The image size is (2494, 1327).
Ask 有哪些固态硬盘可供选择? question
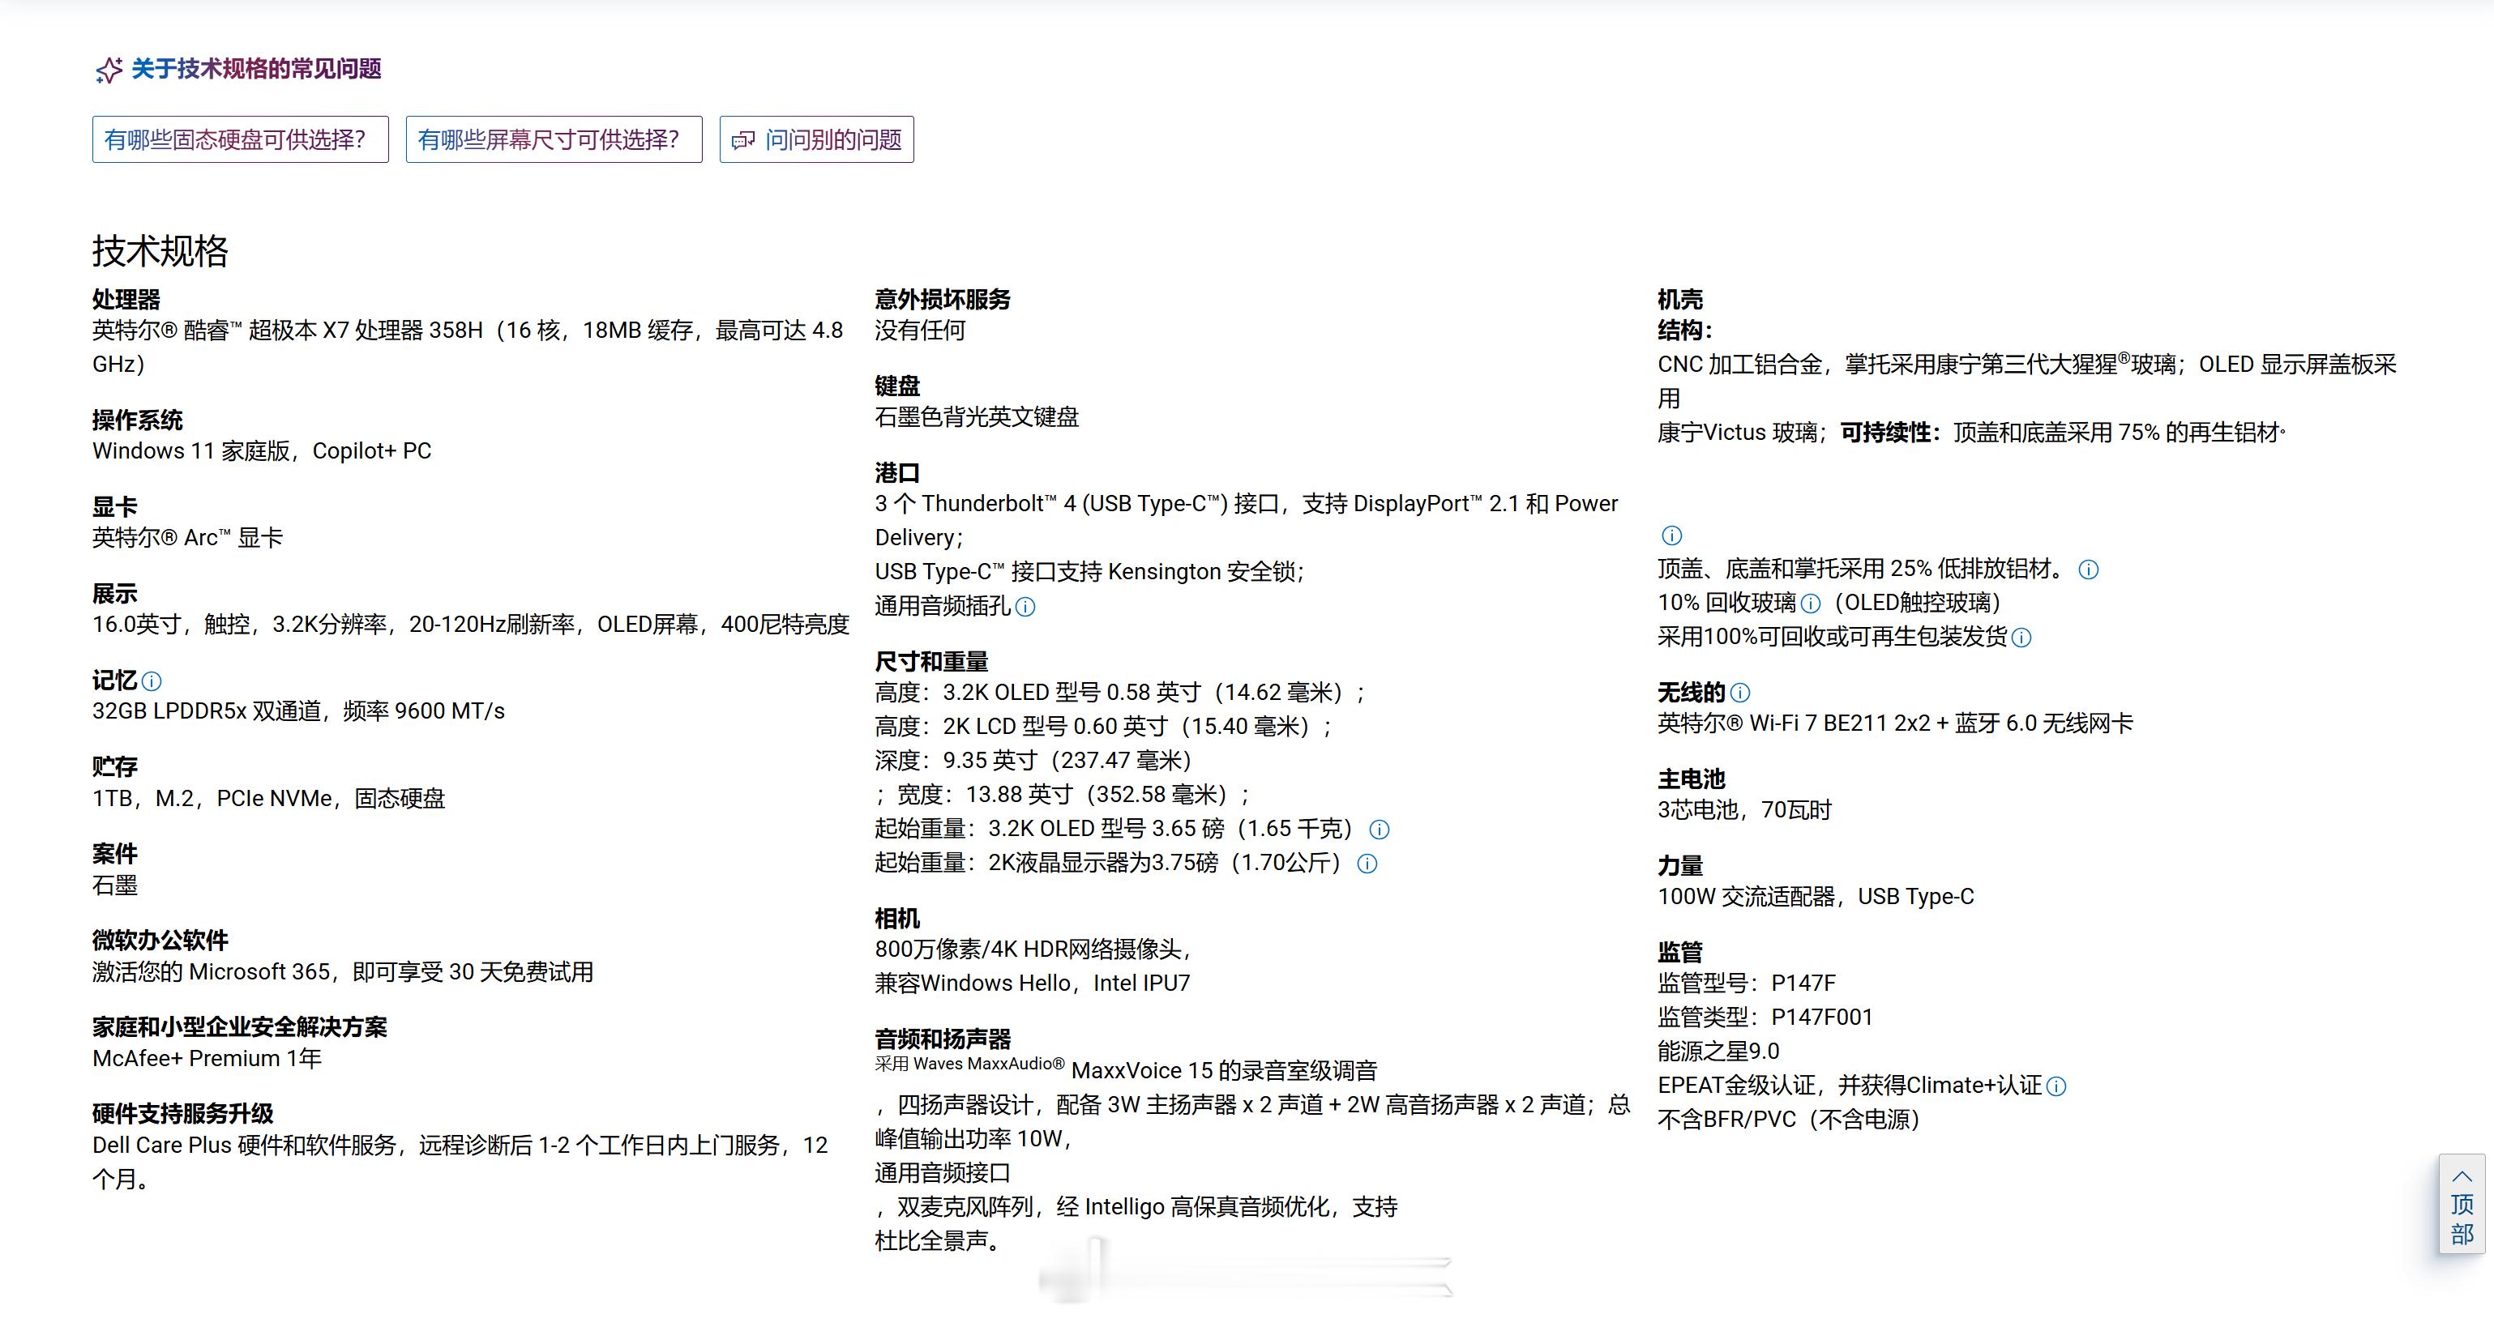click(x=240, y=139)
